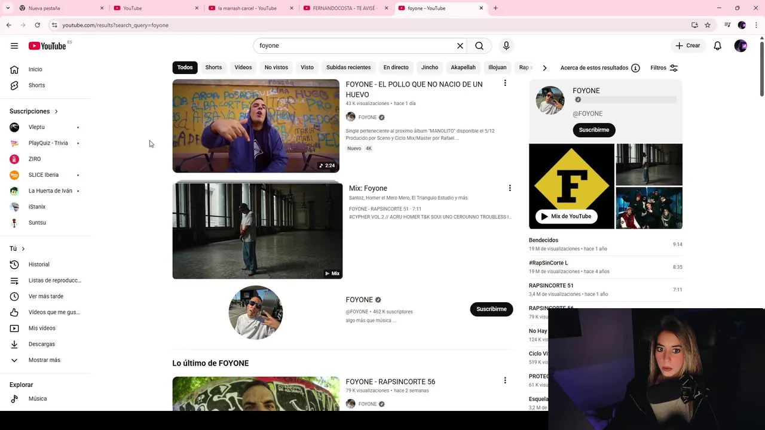This screenshot has height=430, width=765.
Task: Click the YouTube logo
Action: pos(47,46)
